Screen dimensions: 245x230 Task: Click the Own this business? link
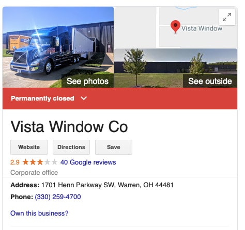pyautogui.click(x=39, y=213)
